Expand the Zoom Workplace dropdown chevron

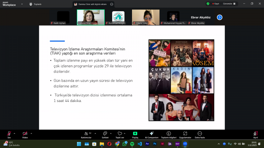click(x=22, y=4)
